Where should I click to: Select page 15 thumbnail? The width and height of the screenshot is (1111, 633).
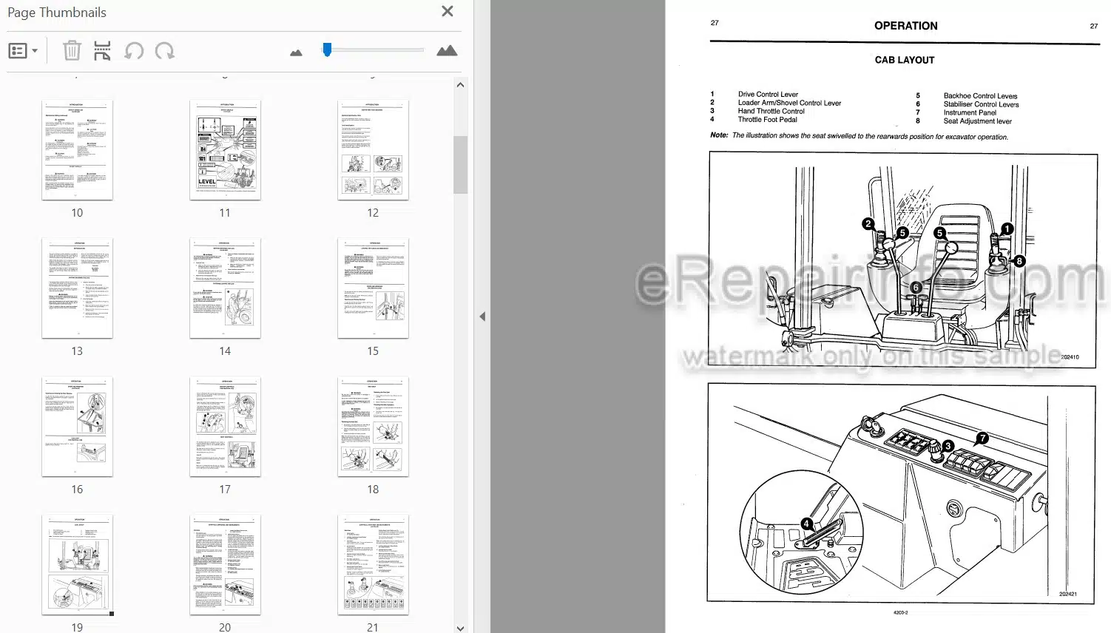click(373, 288)
